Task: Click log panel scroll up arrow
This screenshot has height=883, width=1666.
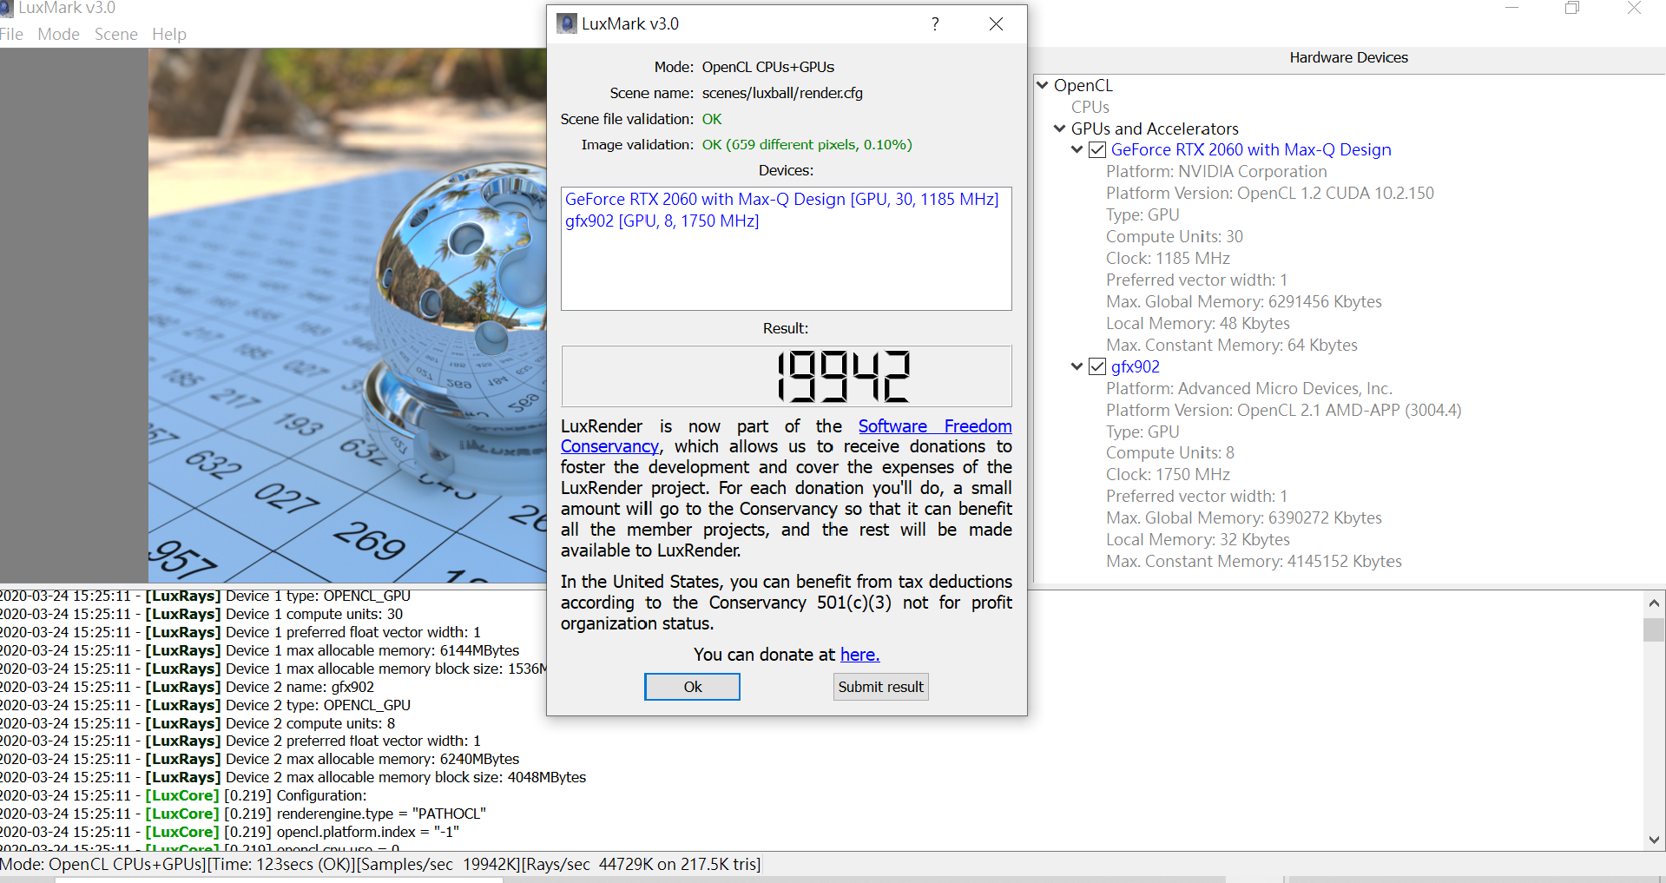Action: coord(1654,603)
